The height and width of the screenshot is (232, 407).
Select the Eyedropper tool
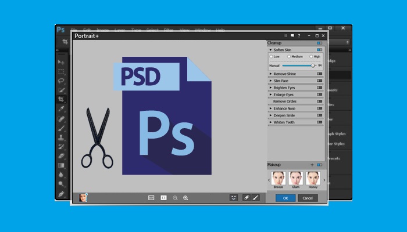click(61, 109)
